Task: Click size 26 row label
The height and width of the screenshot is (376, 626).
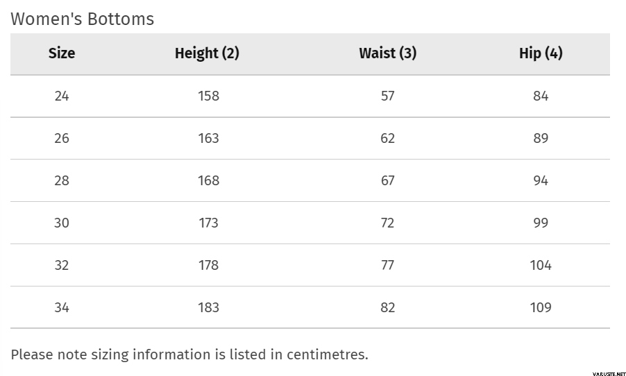Action: (62, 138)
